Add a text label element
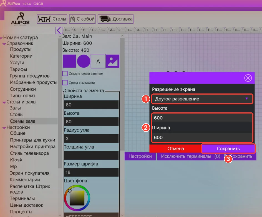The height and width of the screenshot is (217, 262). 98,61
